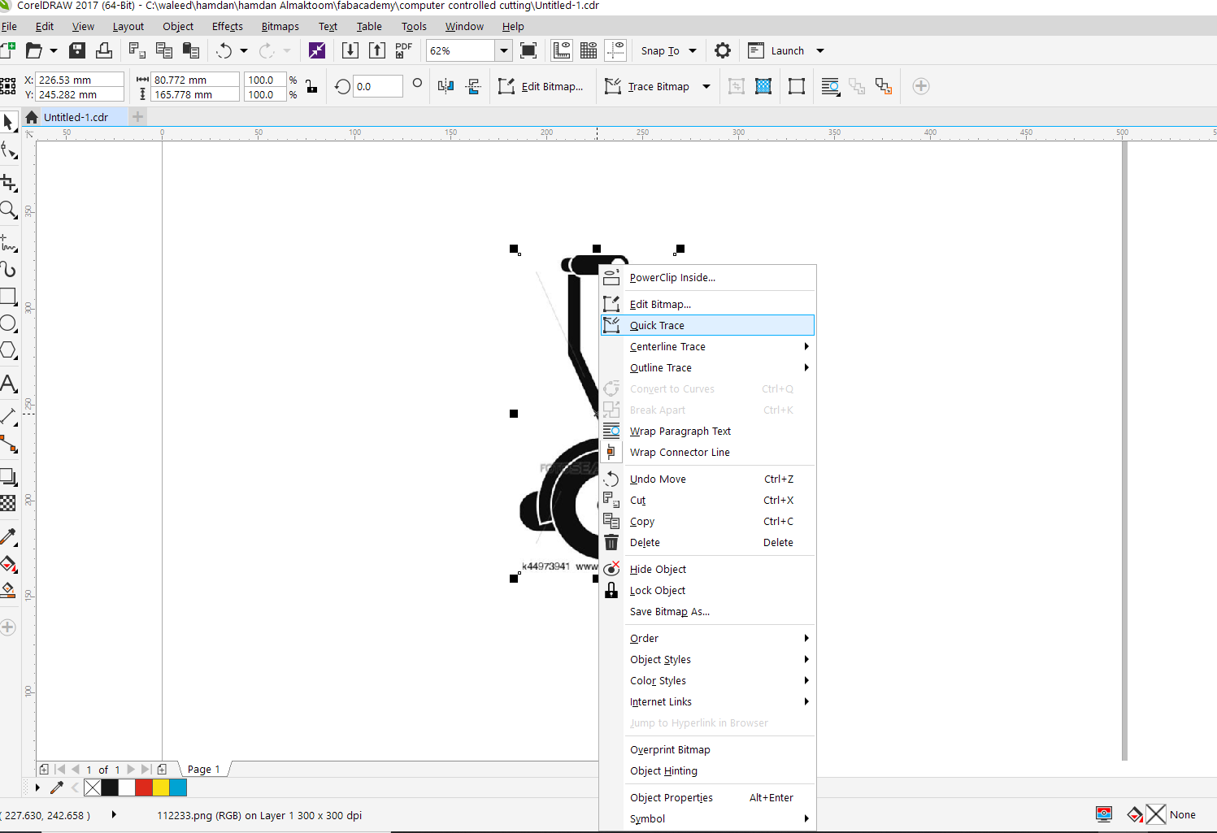
Task: Click the Launch button in the toolbar
Action: 777,50
